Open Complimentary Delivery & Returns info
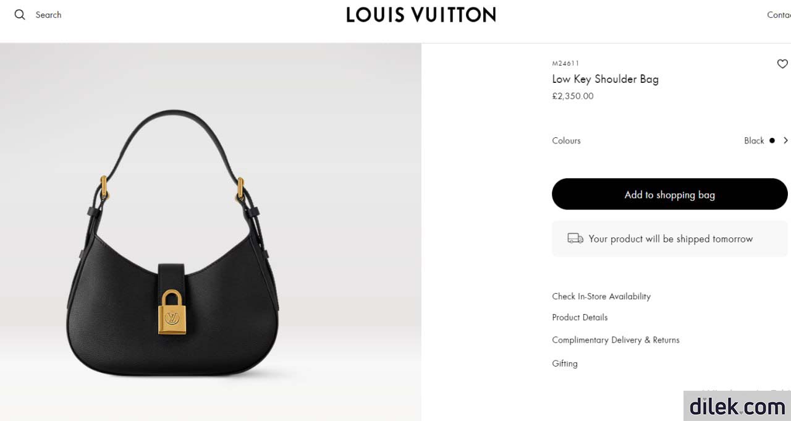The width and height of the screenshot is (791, 421). click(x=615, y=340)
